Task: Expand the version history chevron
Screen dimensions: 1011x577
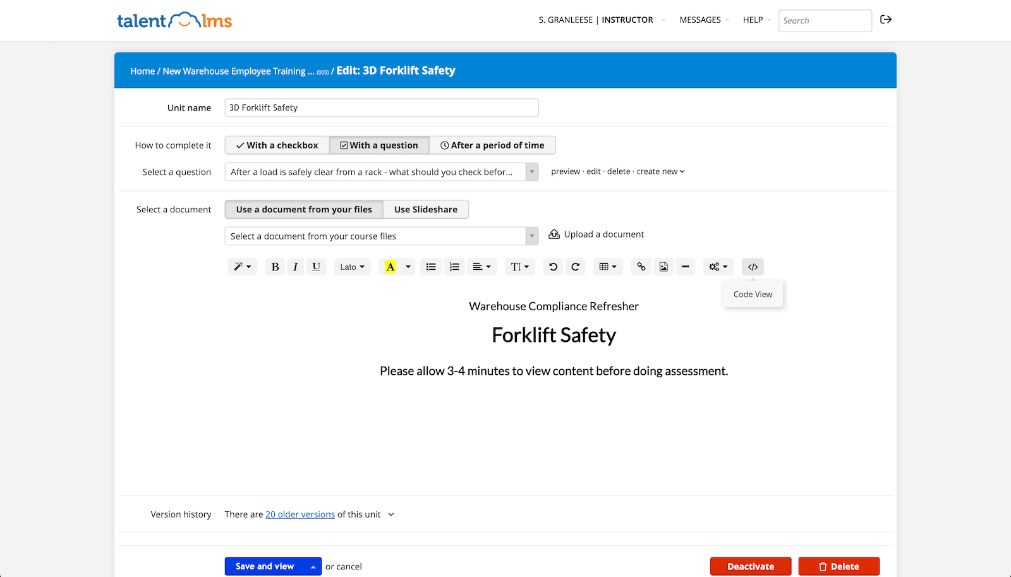Action: (391, 514)
